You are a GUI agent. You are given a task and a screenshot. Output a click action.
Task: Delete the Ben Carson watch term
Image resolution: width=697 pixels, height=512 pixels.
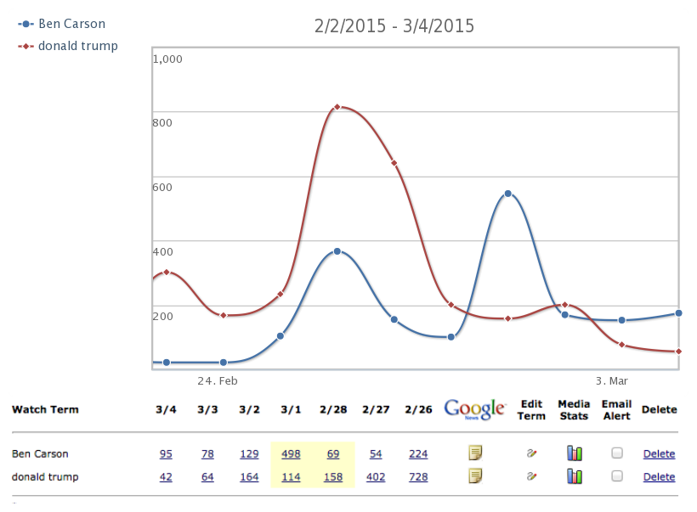[x=659, y=454]
